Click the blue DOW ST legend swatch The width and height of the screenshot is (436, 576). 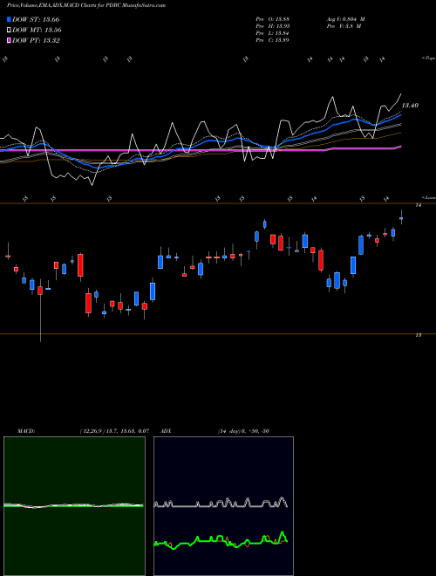click(9, 19)
